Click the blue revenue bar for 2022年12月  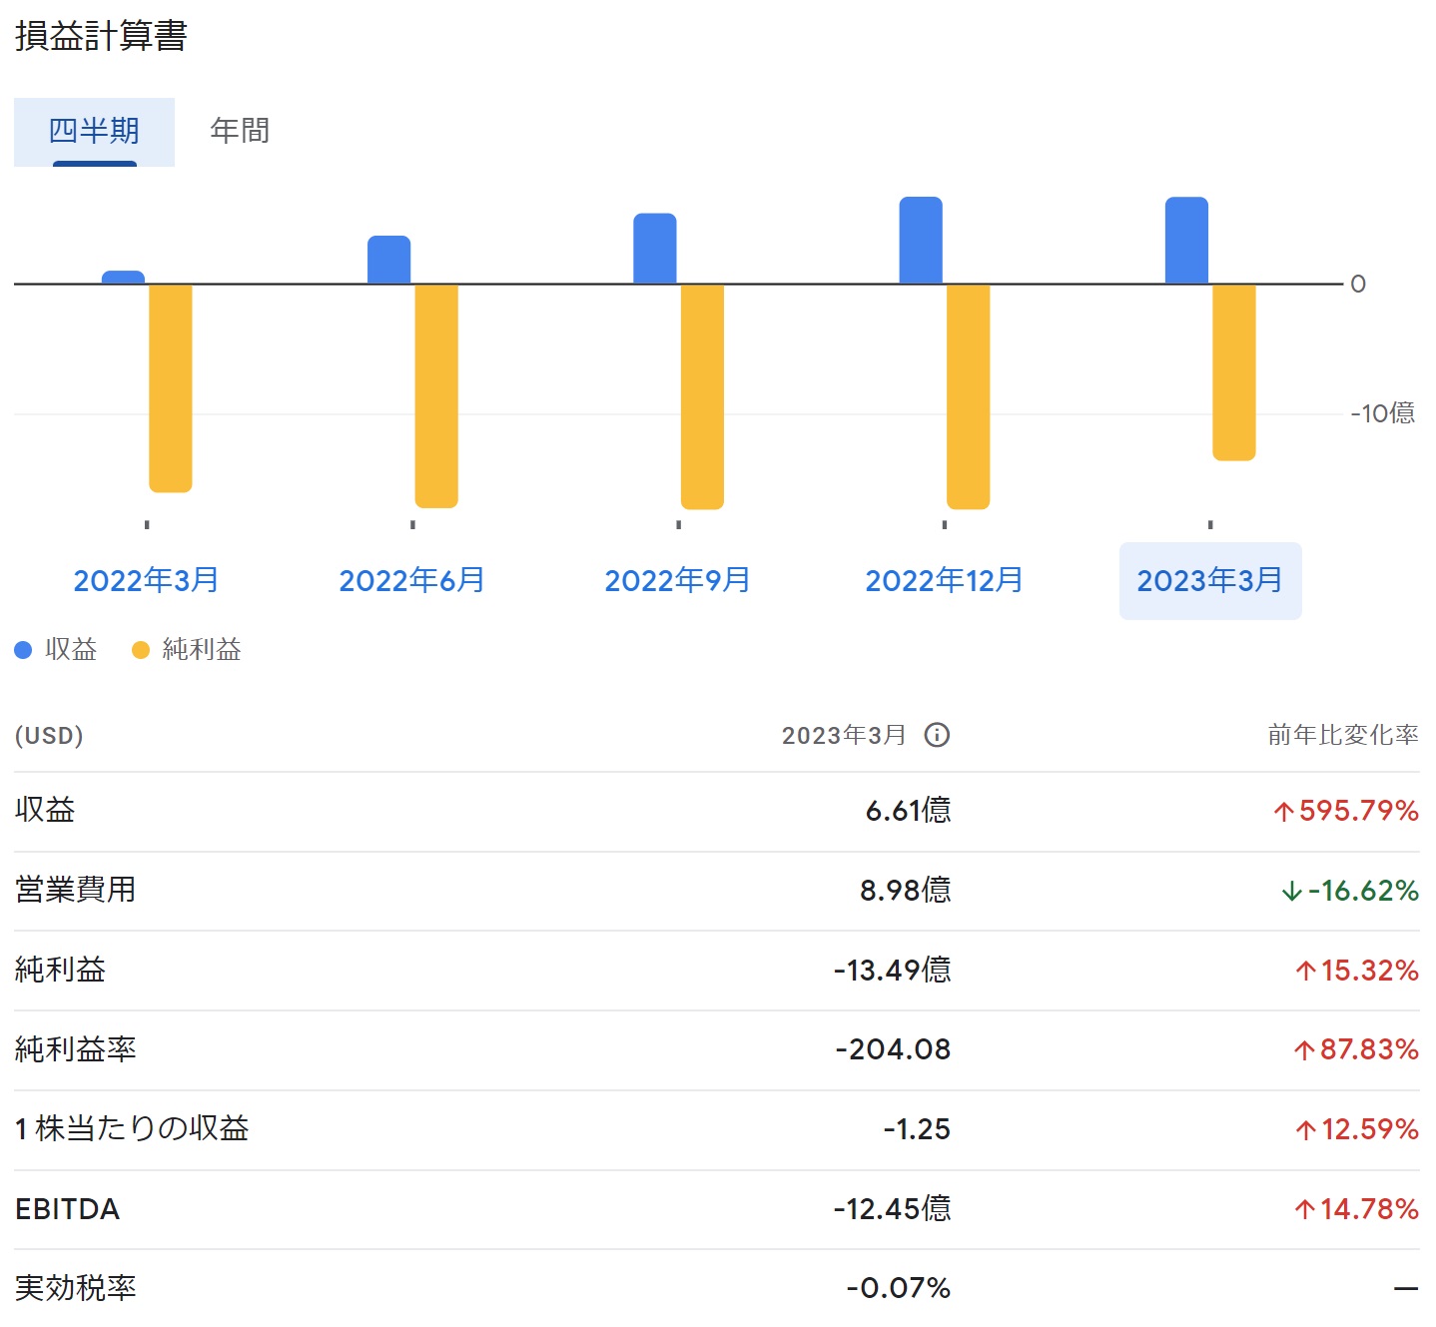coord(920,241)
